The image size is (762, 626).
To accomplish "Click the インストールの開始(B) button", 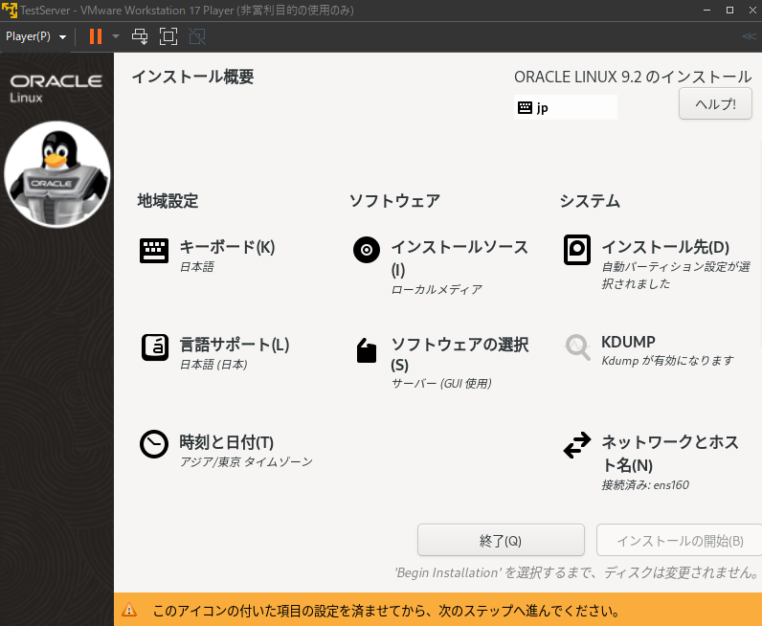I will tap(680, 540).
